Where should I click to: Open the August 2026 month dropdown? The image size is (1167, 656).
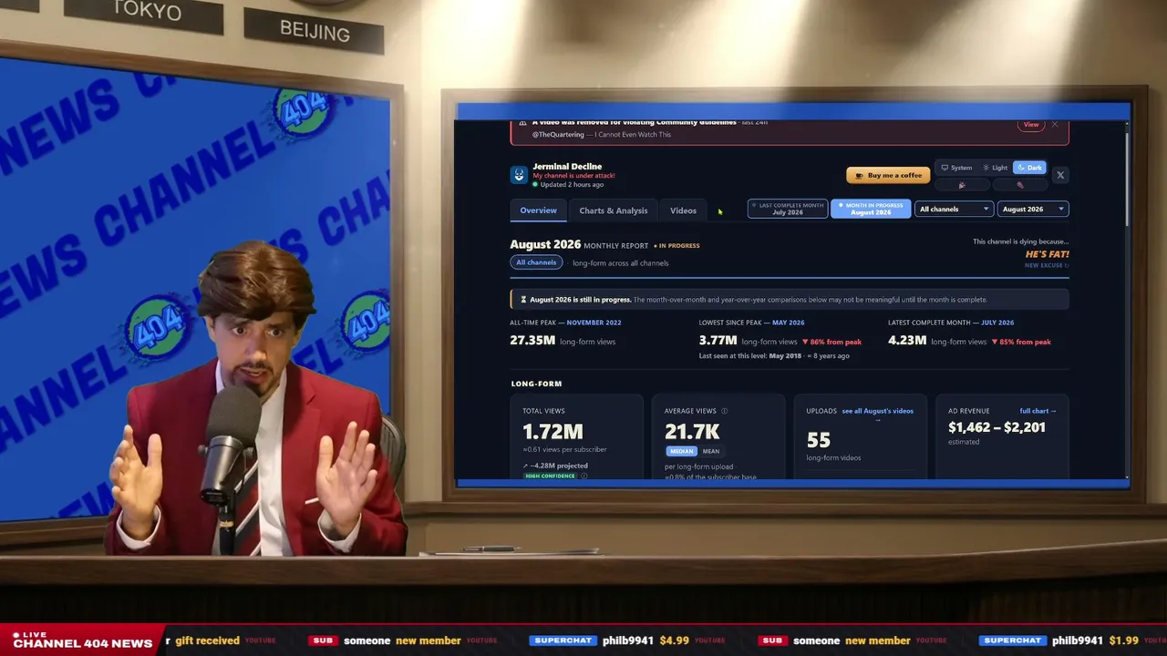pyautogui.click(x=1033, y=209)
